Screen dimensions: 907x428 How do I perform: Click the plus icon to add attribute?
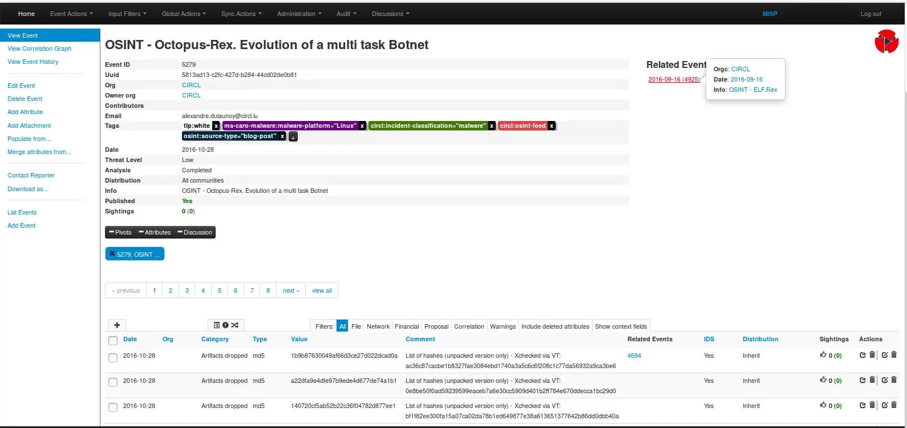(117, 325)
